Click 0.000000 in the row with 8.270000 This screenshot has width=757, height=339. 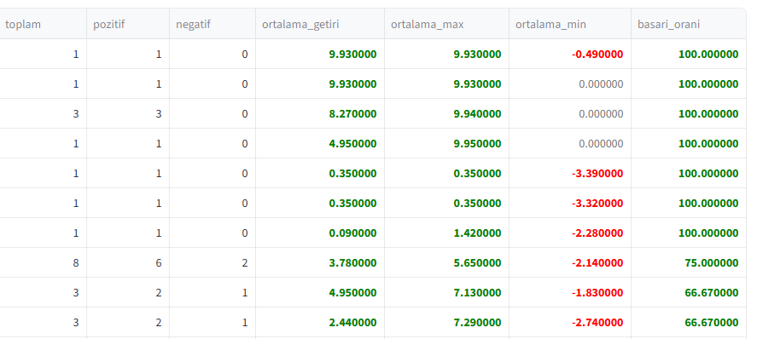(x=570, y=113)
